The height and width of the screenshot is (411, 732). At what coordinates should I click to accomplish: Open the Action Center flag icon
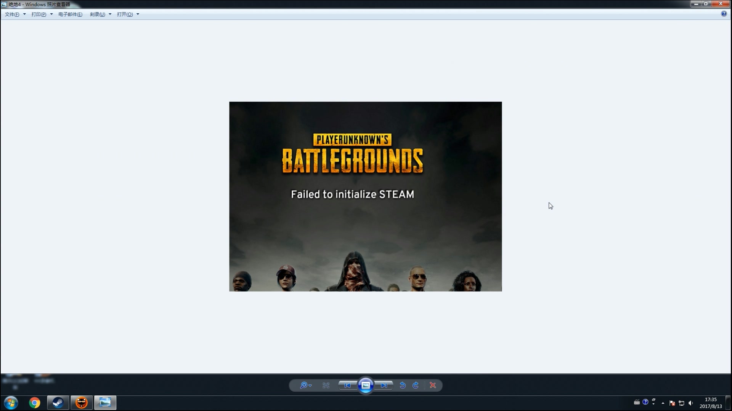click(x=672, y=403)
